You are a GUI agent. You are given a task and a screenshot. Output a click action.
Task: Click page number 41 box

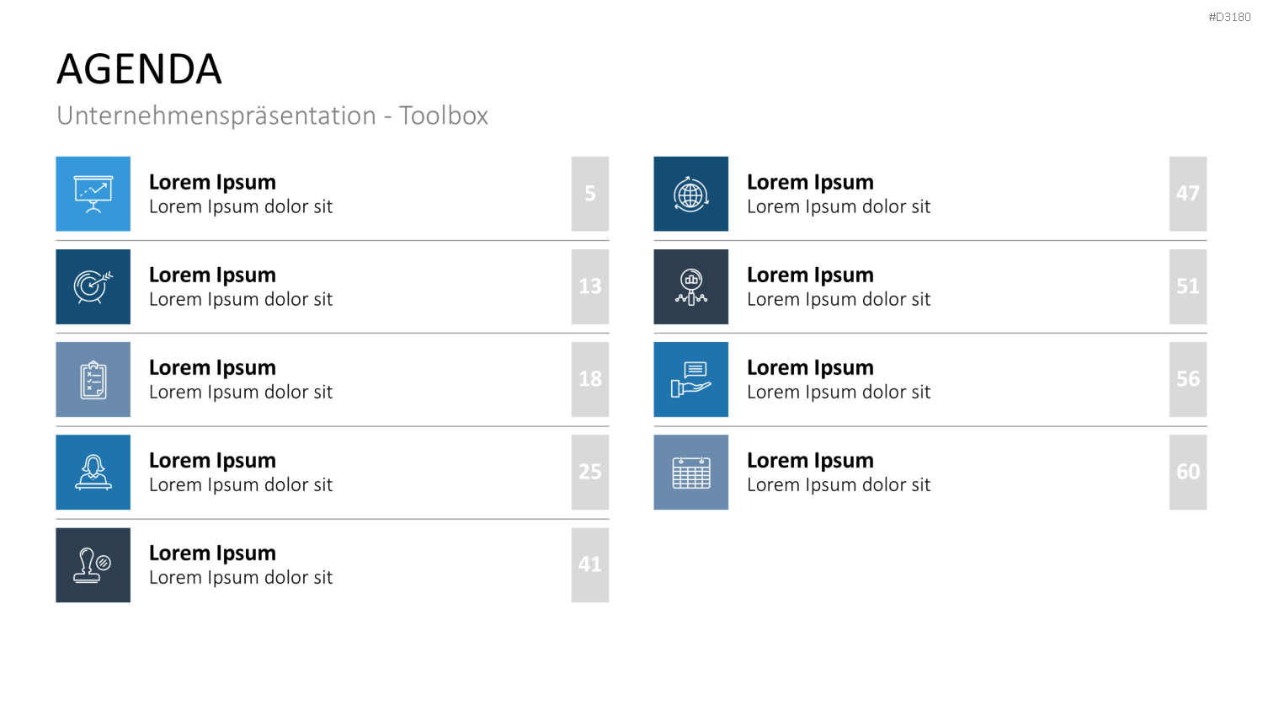coord(590,564)
